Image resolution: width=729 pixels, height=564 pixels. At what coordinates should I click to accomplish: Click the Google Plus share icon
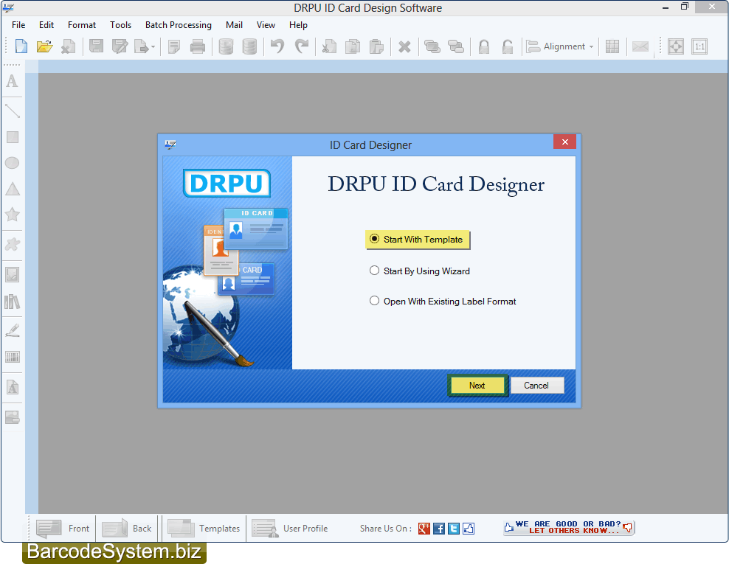424,528
